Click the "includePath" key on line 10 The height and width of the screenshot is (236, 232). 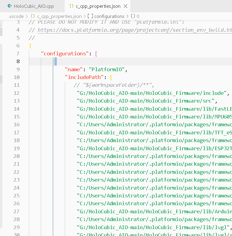pyautogui.click(x=84, y=77)
